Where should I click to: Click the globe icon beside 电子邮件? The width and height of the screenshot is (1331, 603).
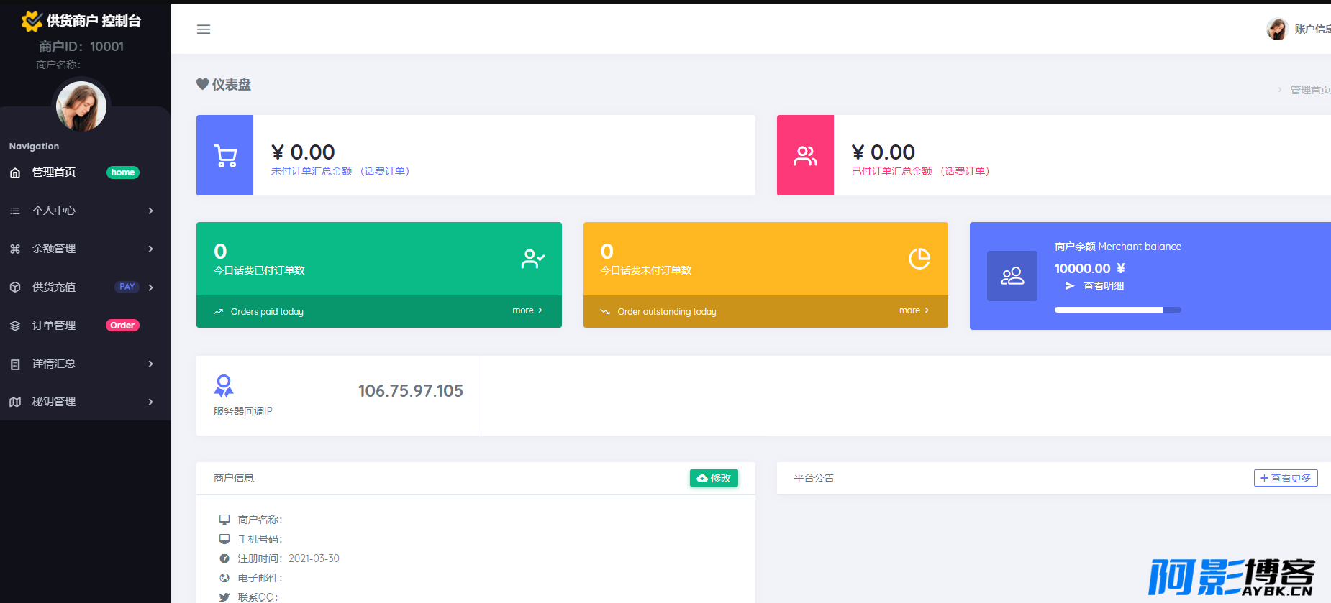[x=224, y=578]
